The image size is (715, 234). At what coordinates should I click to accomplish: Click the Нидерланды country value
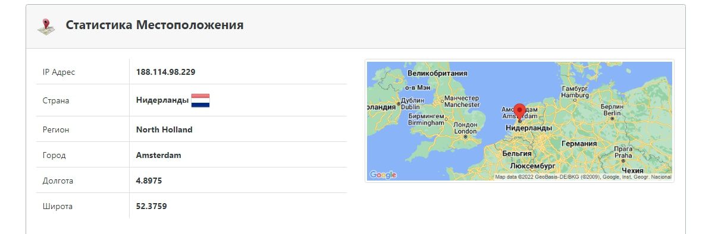[162, 100]
